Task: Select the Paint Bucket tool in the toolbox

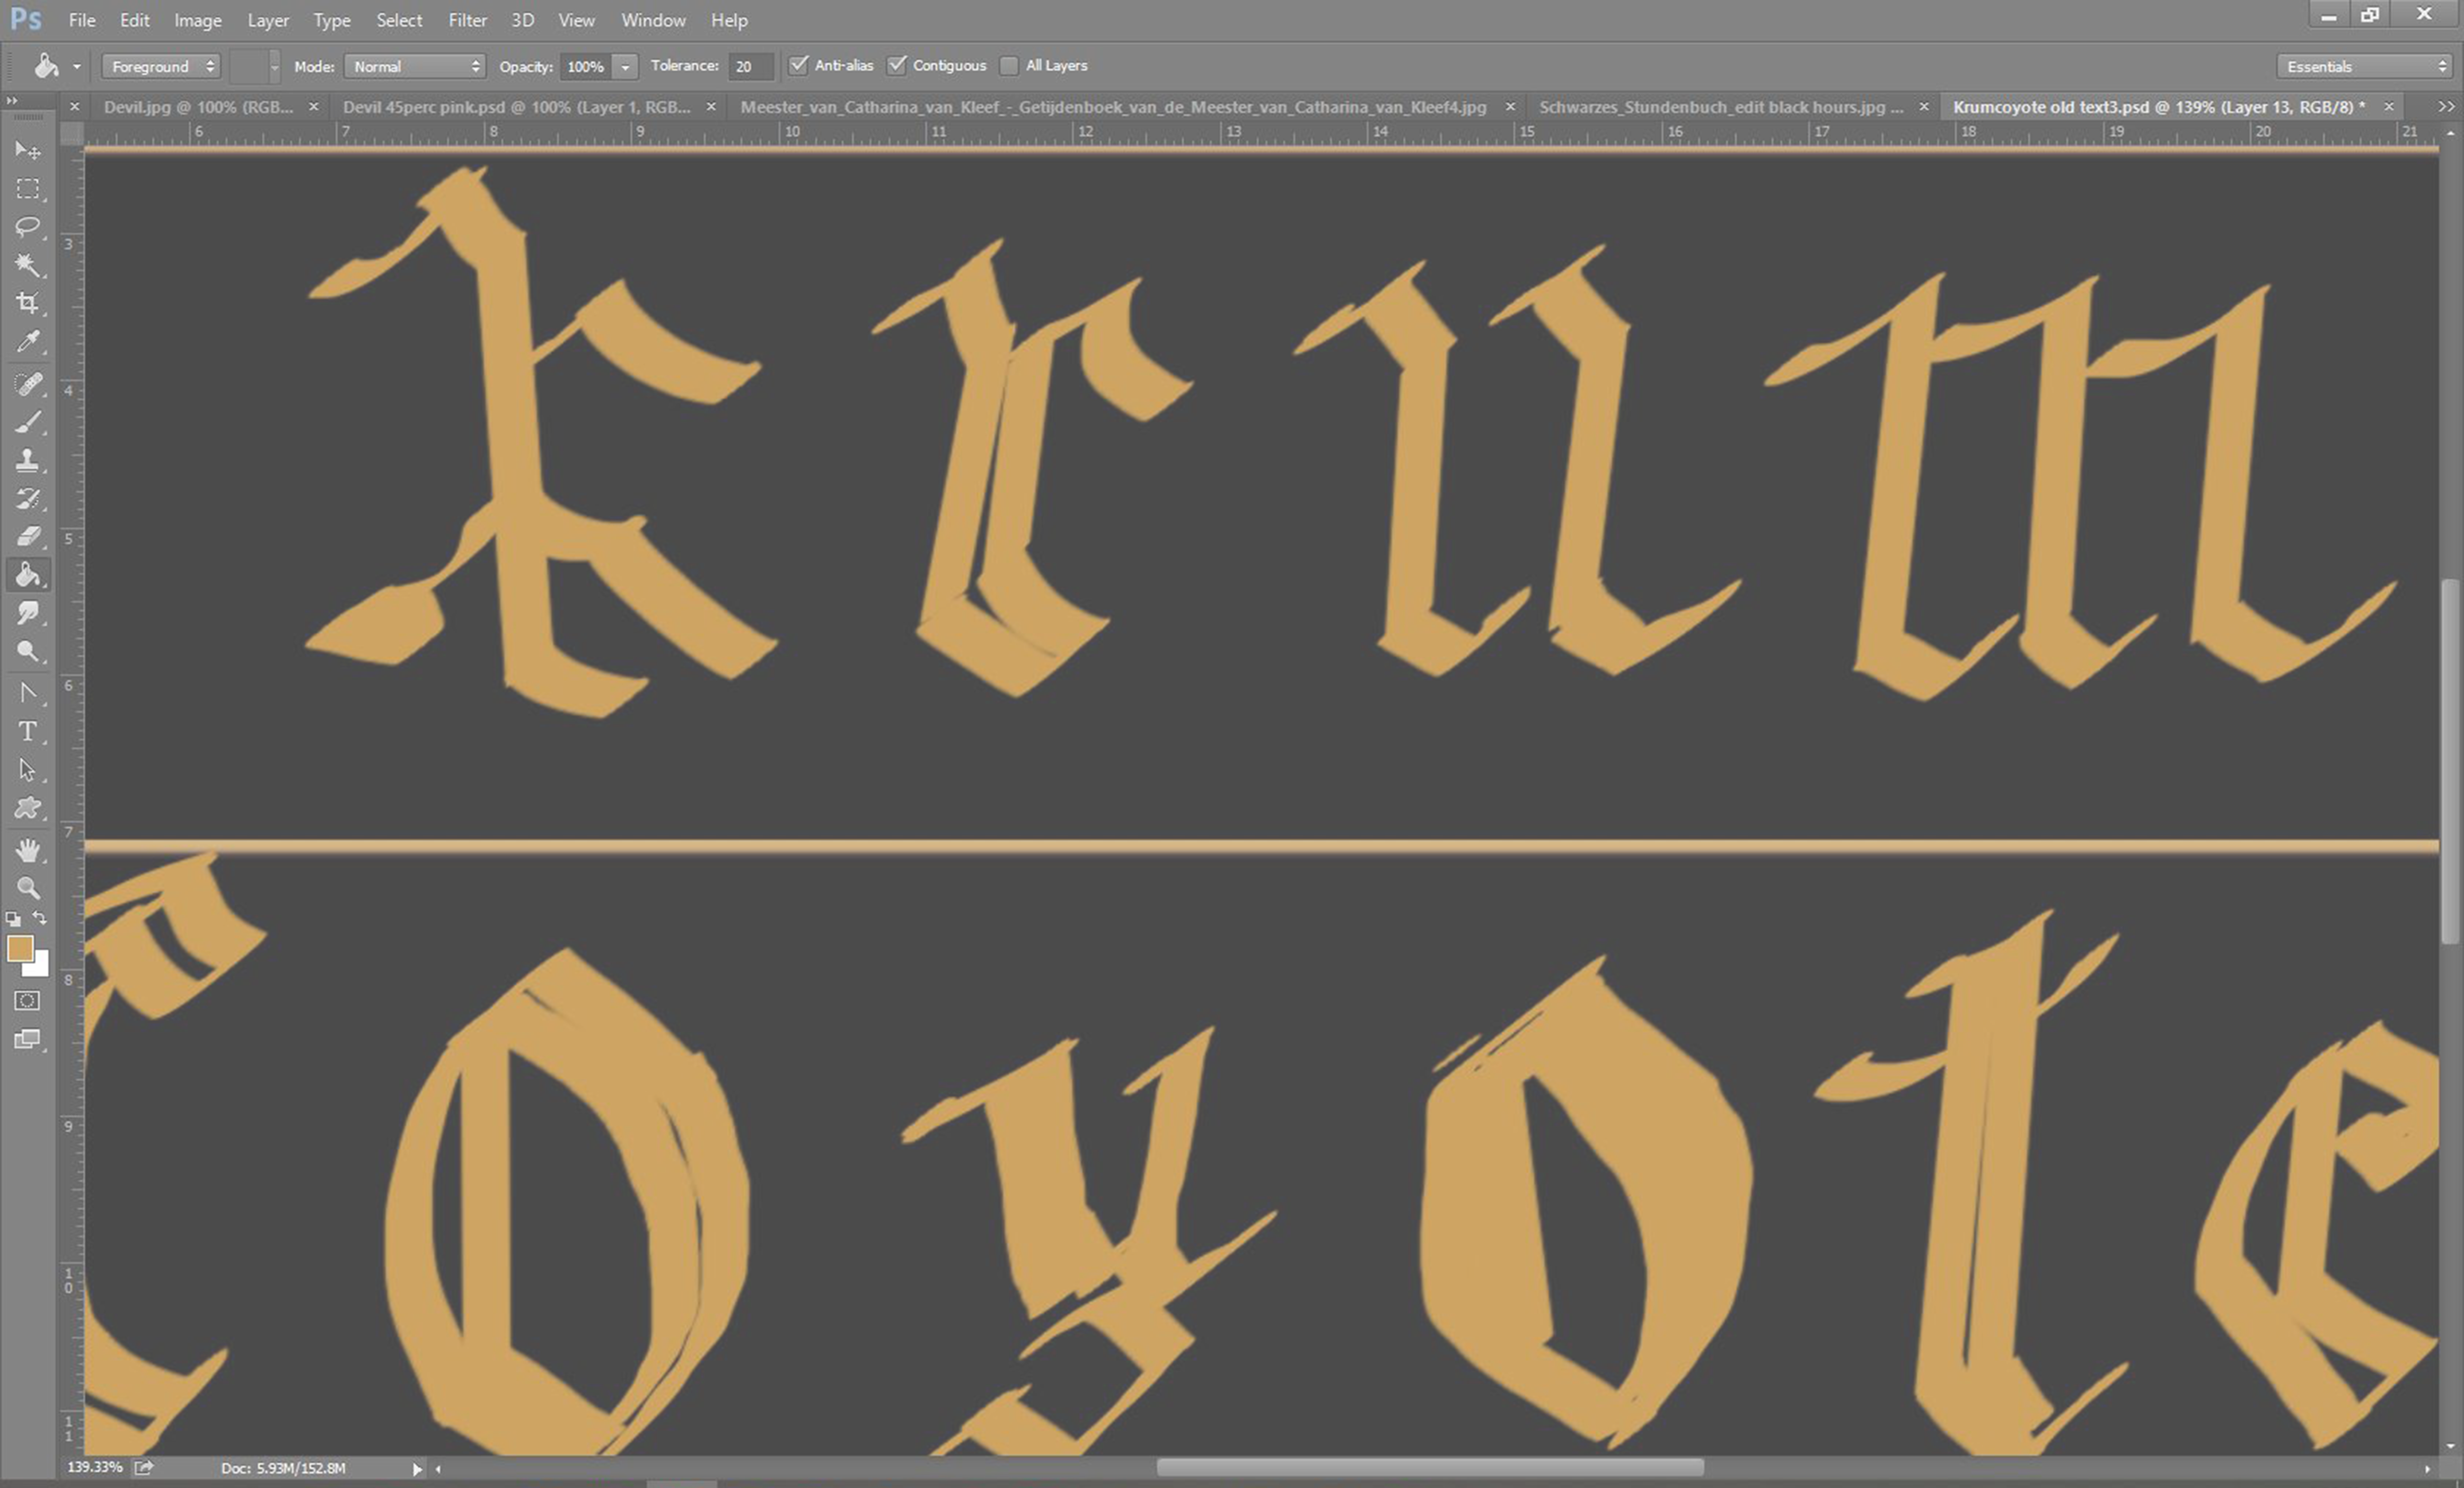Action: pyautogui.click(x=27, y=574)
